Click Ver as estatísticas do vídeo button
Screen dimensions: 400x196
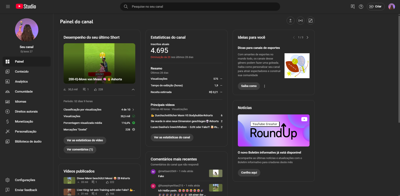pos(85,140)
